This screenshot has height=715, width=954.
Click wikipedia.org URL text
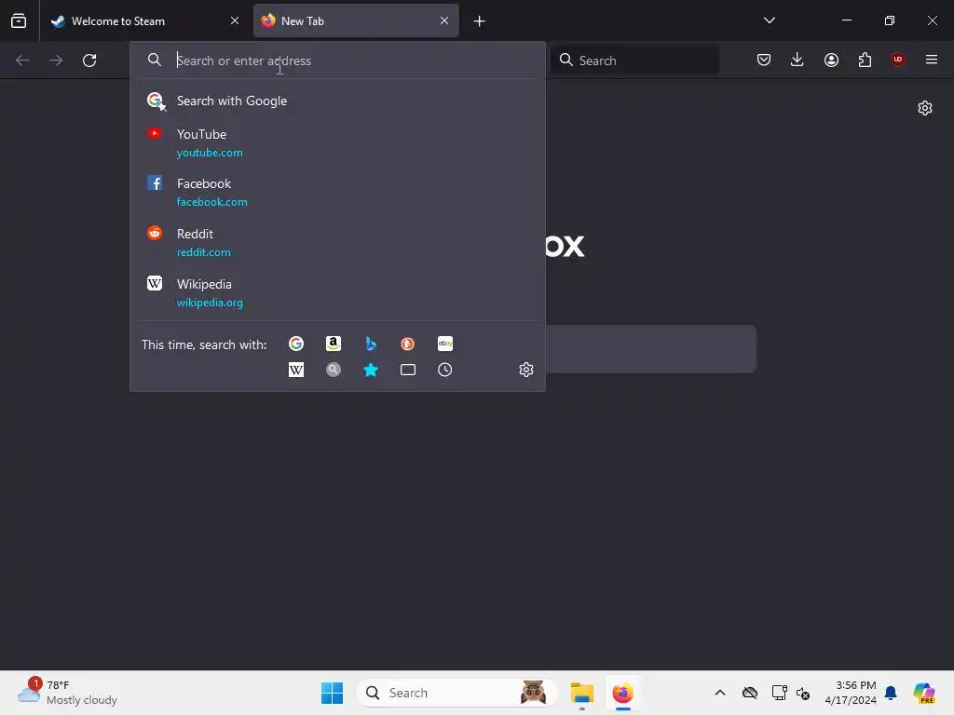pos(210,303)
